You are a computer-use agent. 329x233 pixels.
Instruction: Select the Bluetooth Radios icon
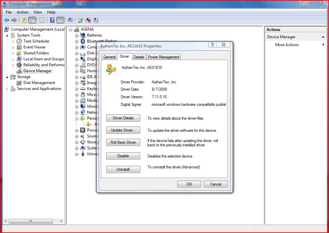[x=83, y=41]
